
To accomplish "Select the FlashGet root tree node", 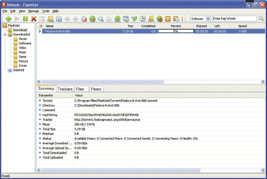I will tap(14, 25).
